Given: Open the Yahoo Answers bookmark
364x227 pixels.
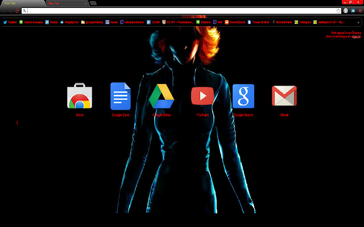Looking at the screenshot, I should pyautogui.click(x=31, y=22).
